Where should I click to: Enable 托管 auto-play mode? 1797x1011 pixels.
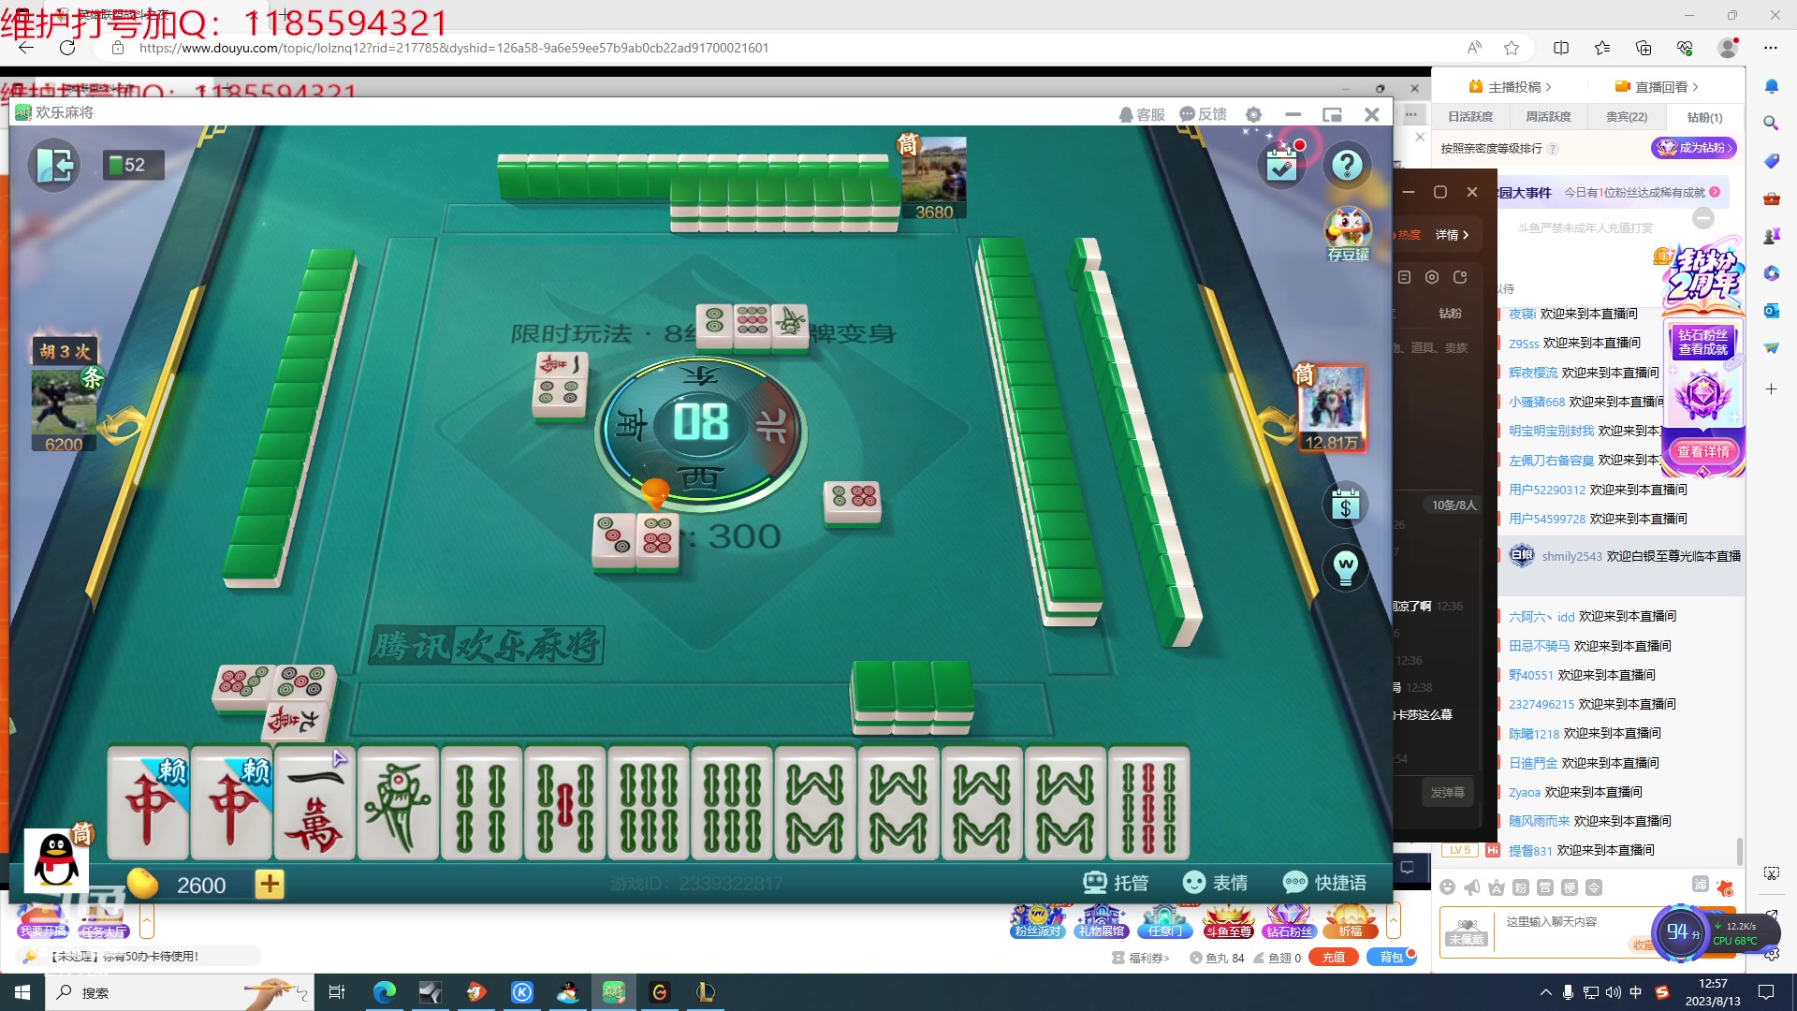[1117, 882]
